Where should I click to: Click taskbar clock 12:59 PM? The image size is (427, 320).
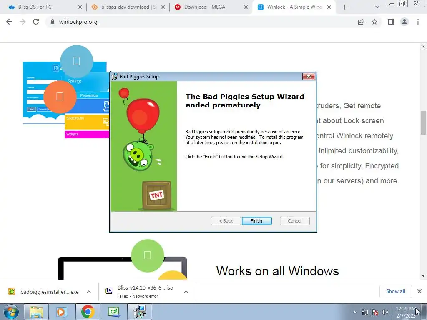(405, 312)
